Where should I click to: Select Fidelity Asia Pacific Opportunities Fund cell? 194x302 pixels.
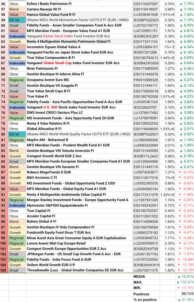tap(75, 102)
